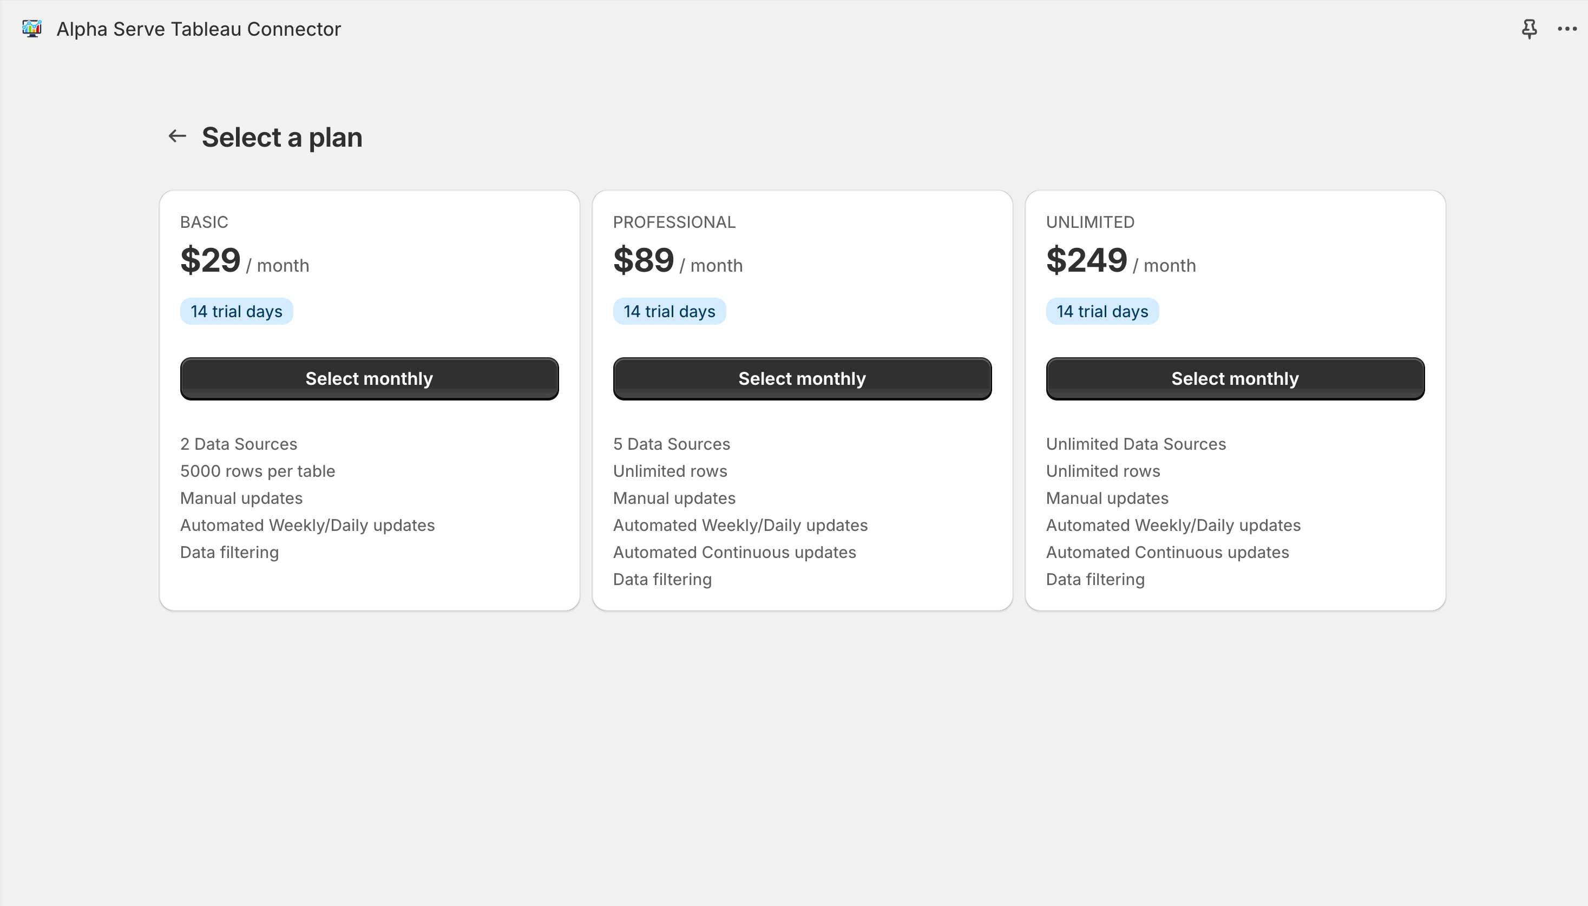Image resolution: width=1588 pixels, height=906 pixels.
Task: Click the 14 trial days badge under UNLIMITED
Action: [x=1101, y=311]
